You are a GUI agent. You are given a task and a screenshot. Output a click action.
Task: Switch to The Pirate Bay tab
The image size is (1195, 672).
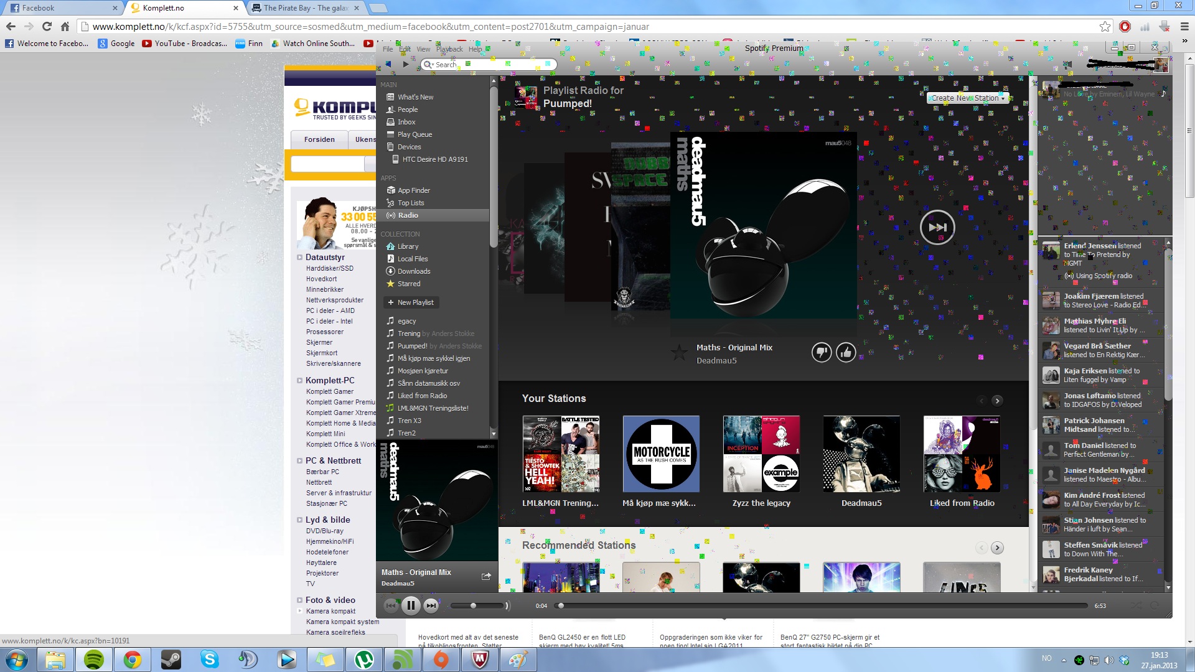click(x=306, y=8)
